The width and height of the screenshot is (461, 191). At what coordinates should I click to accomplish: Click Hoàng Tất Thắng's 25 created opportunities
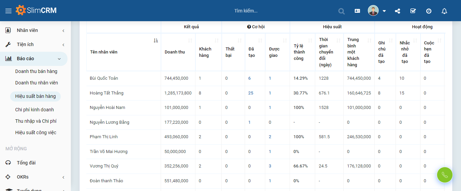point(251,93)
